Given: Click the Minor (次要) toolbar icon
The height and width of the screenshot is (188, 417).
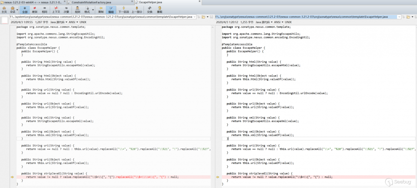Looking at the screenshot, I should (x=66, y=10).
